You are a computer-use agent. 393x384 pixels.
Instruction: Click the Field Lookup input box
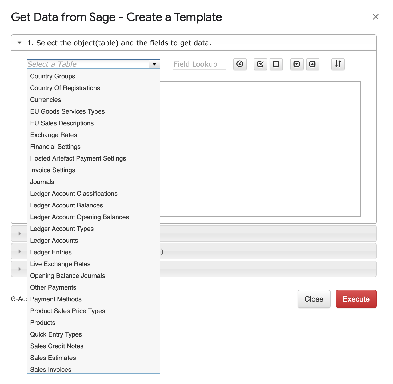click(199, 64)
